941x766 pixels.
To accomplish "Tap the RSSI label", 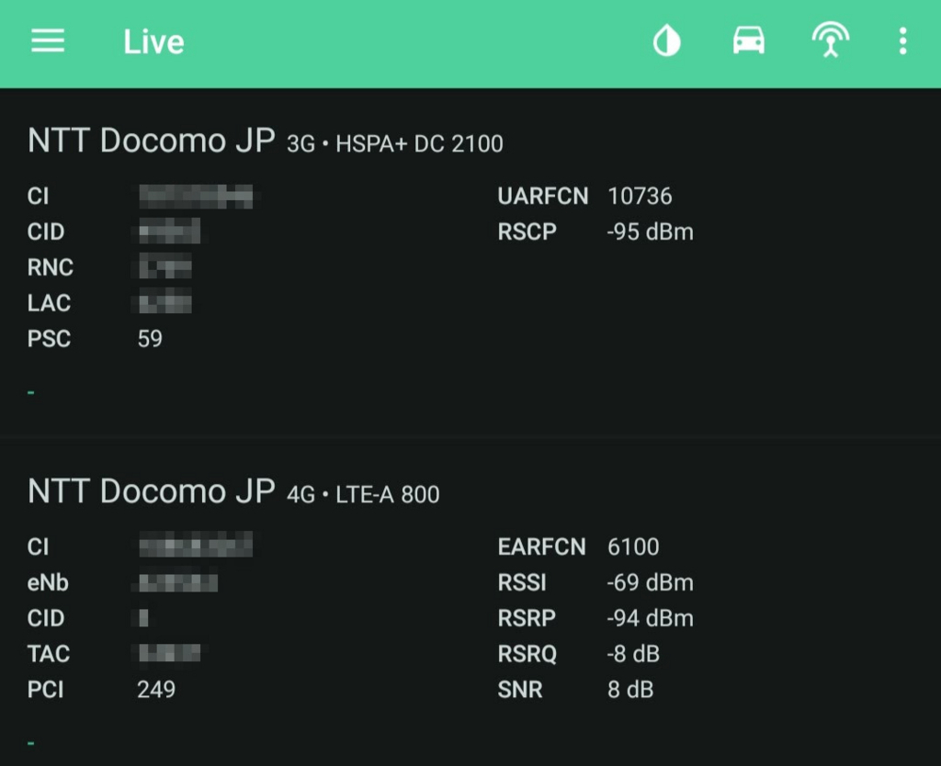I will [x=522, y=582].
